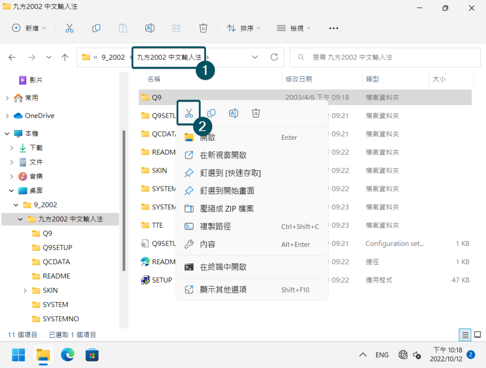
Task: Delete the folder via context menu trash icon
Action: click(256, 113)
